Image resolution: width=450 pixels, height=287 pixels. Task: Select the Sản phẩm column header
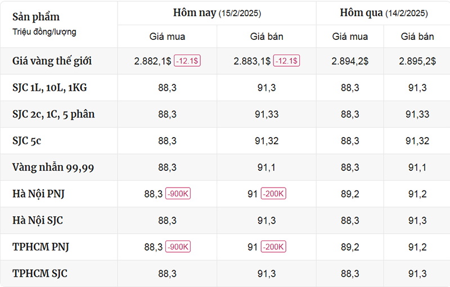[36, 17]
